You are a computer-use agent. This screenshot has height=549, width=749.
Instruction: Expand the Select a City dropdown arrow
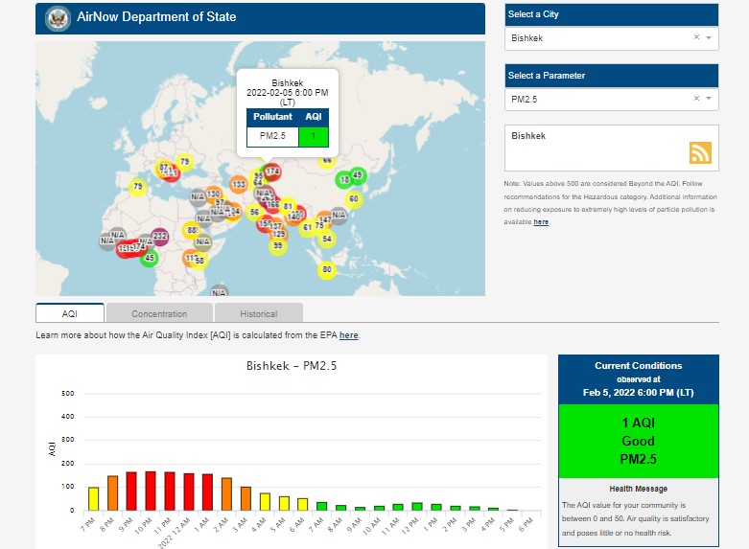click(x=709, y=38)
